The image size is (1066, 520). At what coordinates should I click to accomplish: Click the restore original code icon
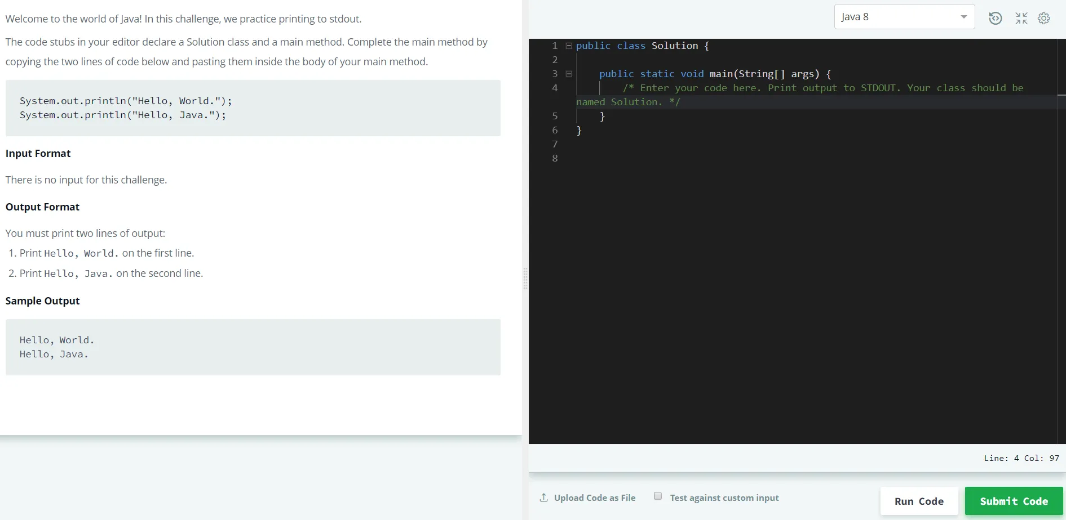click(x=996, y=18)
